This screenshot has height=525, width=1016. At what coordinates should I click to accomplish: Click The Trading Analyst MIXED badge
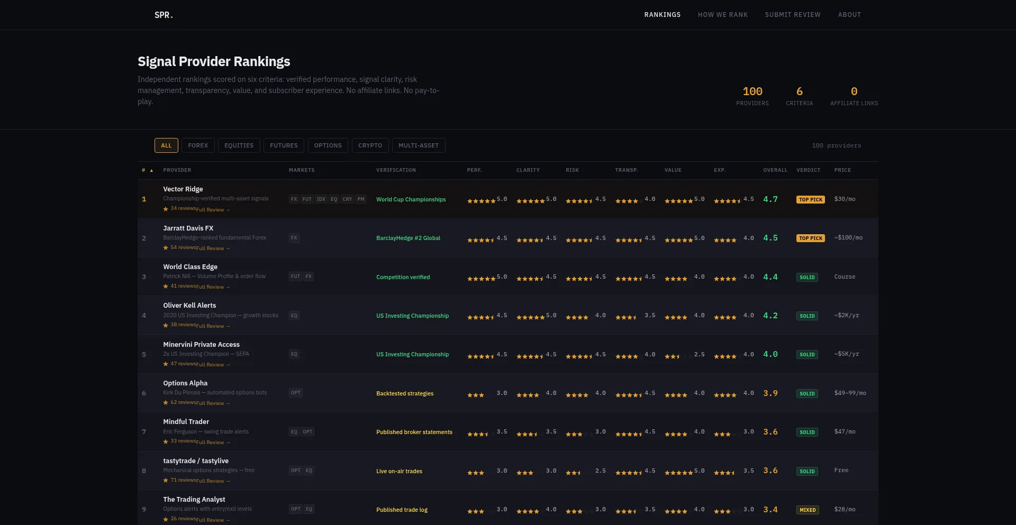tap(808, 510)
